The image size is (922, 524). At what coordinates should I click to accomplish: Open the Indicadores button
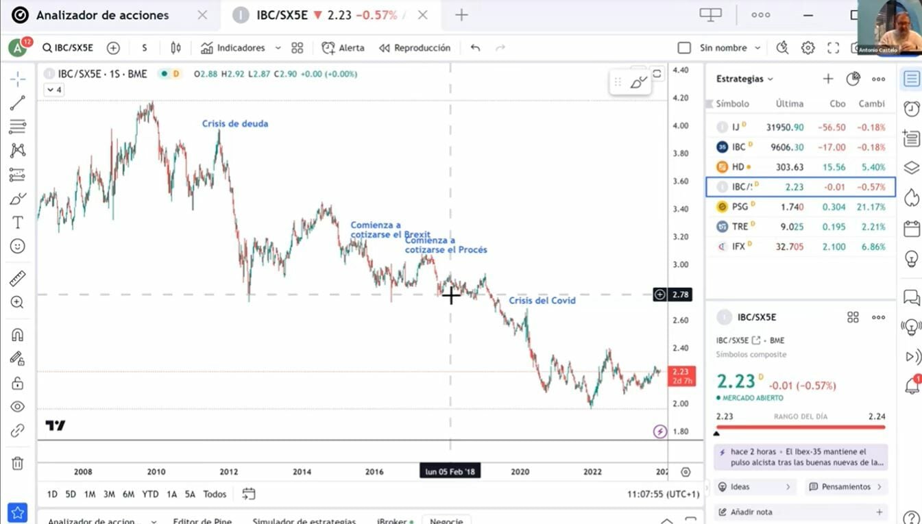233,48
